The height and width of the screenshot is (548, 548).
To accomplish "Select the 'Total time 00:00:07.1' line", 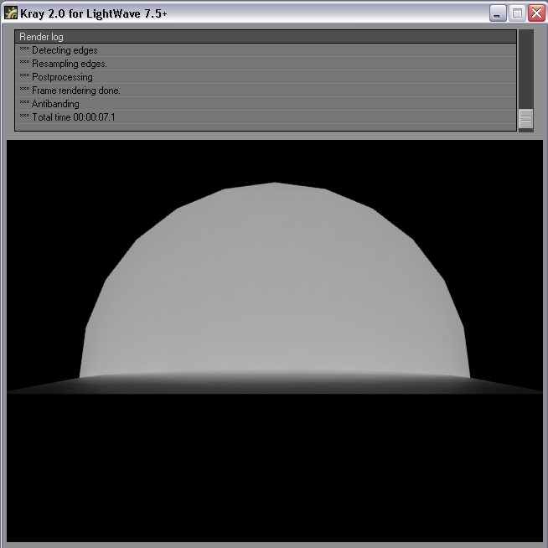I will coord(74,117).
